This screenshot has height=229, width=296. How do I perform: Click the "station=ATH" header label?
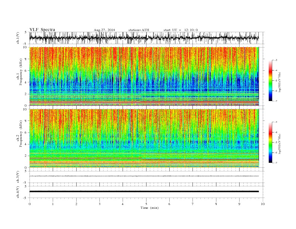click(x=139, y=30)
